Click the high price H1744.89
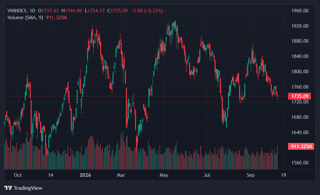Viewport: 320px width, 195px height. 72,11
